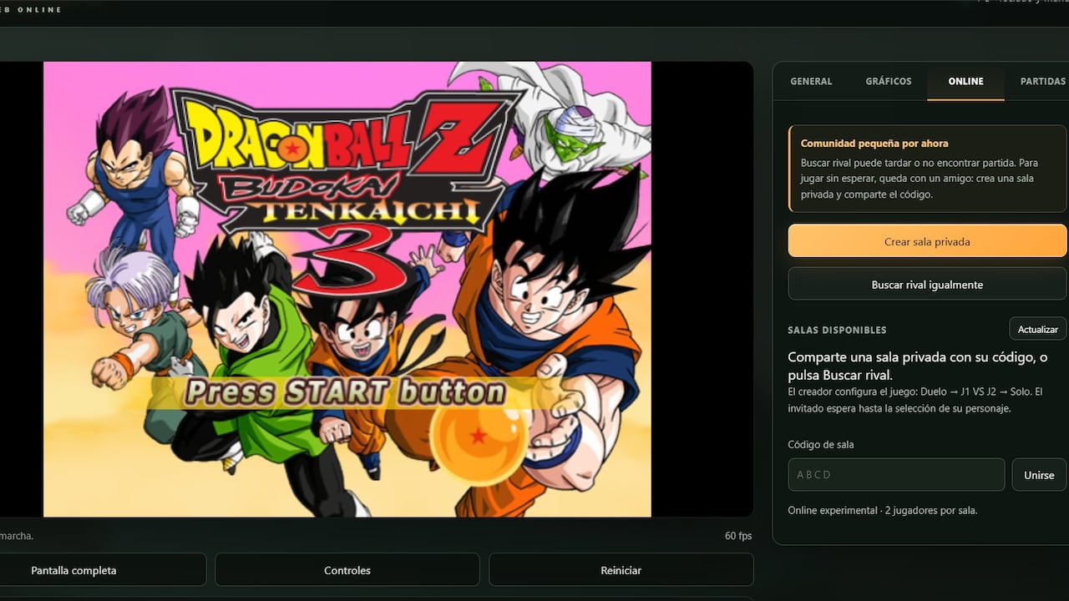
Task: Open the Controles settings button
Action: pyautogui.click(x=347, y=570)
